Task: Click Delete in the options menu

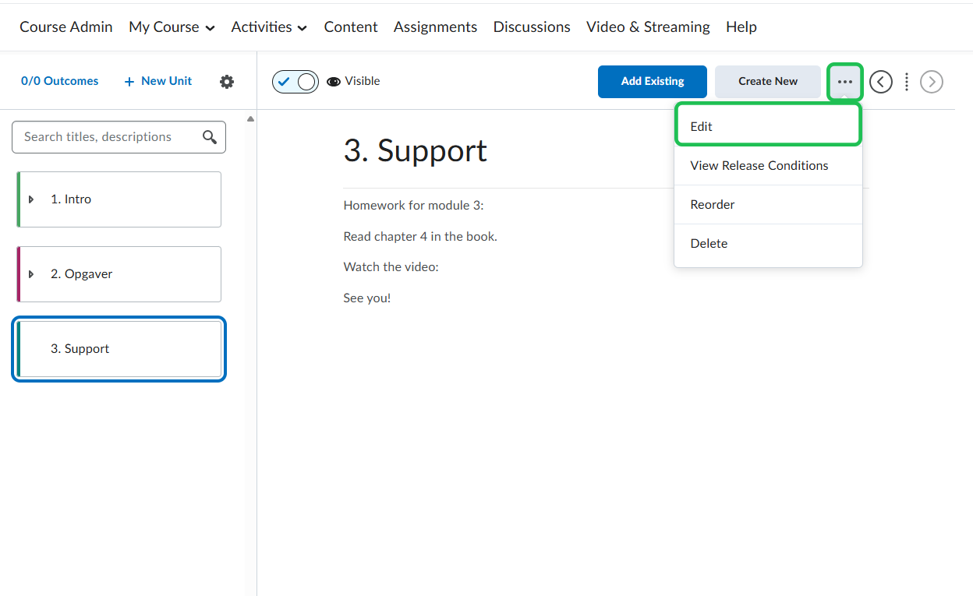Action: (709, 243)
